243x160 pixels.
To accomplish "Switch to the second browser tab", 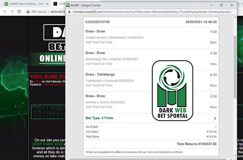I will coord(59,4).
